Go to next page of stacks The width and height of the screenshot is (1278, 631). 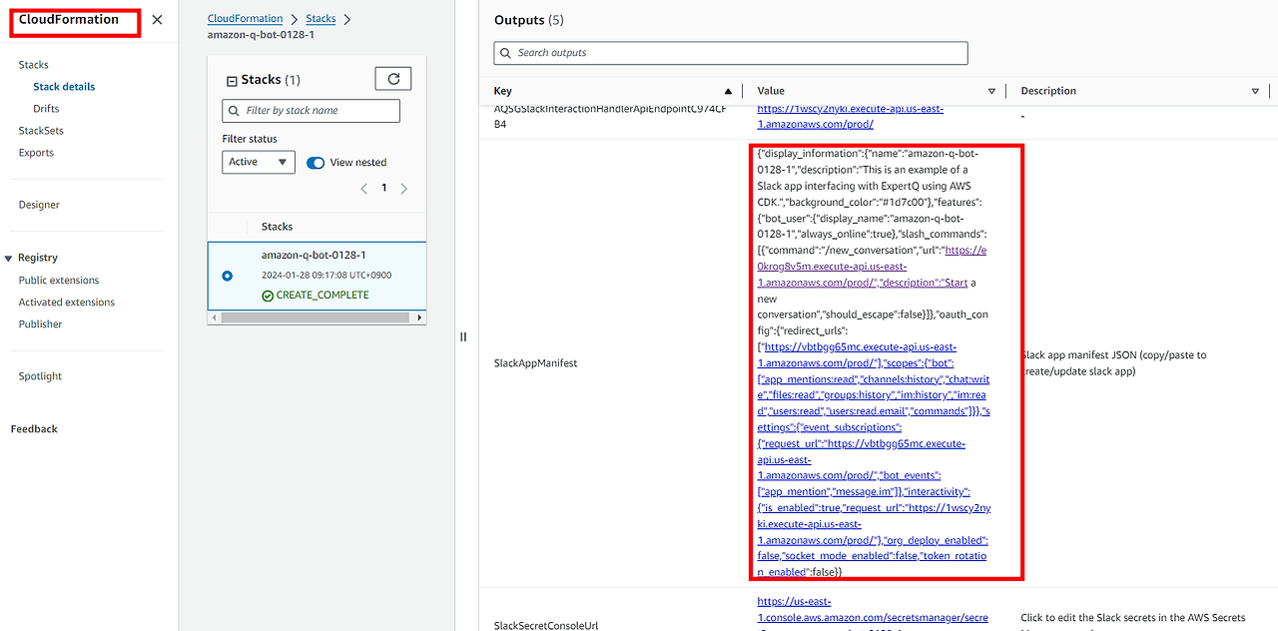coord(403,189)
